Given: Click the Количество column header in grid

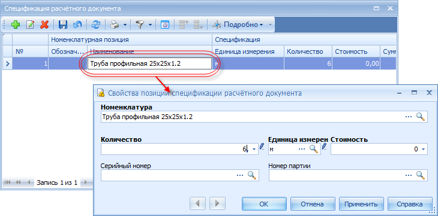Looking at the screenshot, I should click(308, 51).
